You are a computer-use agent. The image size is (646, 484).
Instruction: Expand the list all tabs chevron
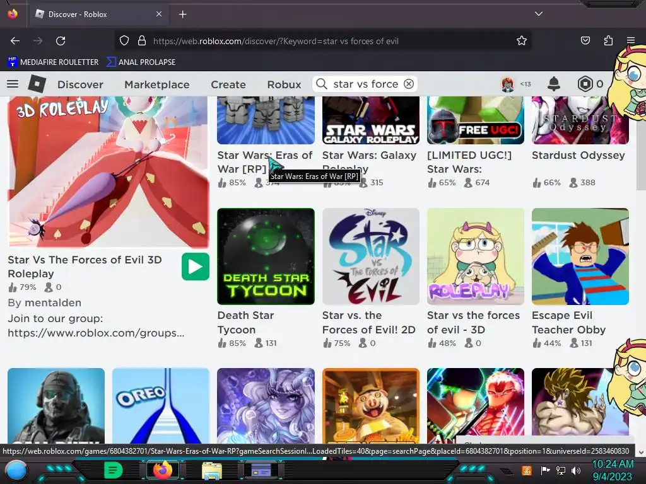coord(539,14)
